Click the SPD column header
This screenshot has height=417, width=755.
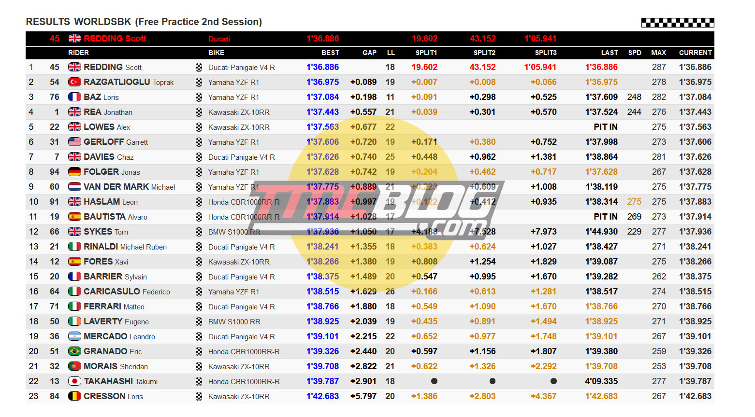635,53
